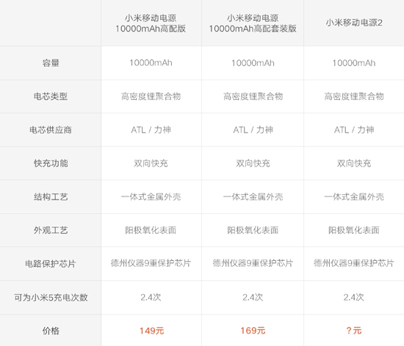Click 一体式金属外壳 in 高配套装版 column
This screenshot has height=346, width=404.
[x=253, y=197]
